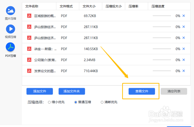
Task: Click the 压缩进度 column header
Action: click(x=158, y=6)
